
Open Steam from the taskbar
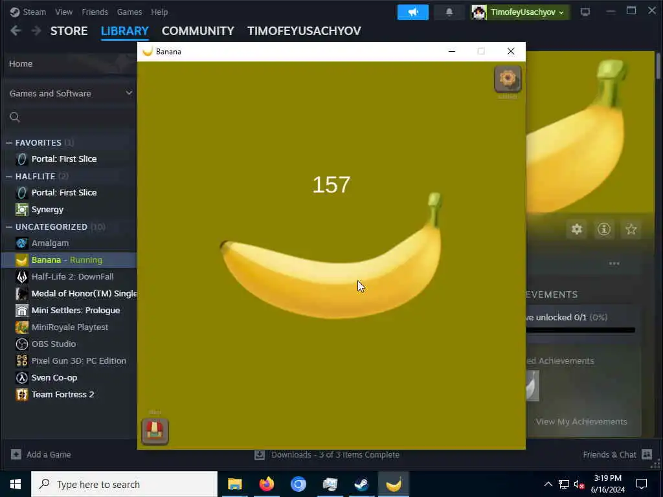361,484
